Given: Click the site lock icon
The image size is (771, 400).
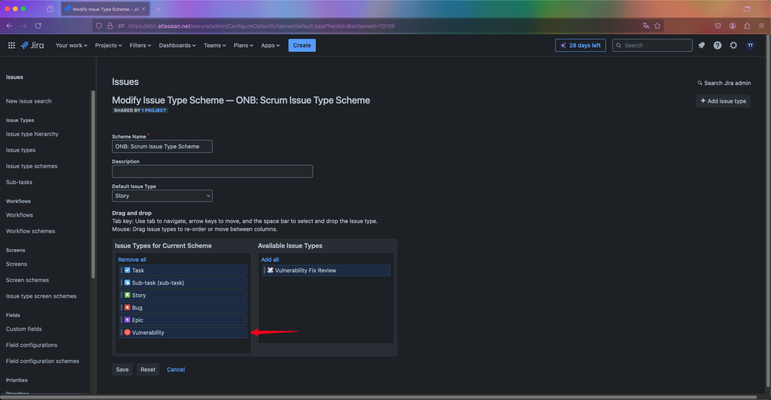Looking at the screenshot, I should (x=110, y=26).
